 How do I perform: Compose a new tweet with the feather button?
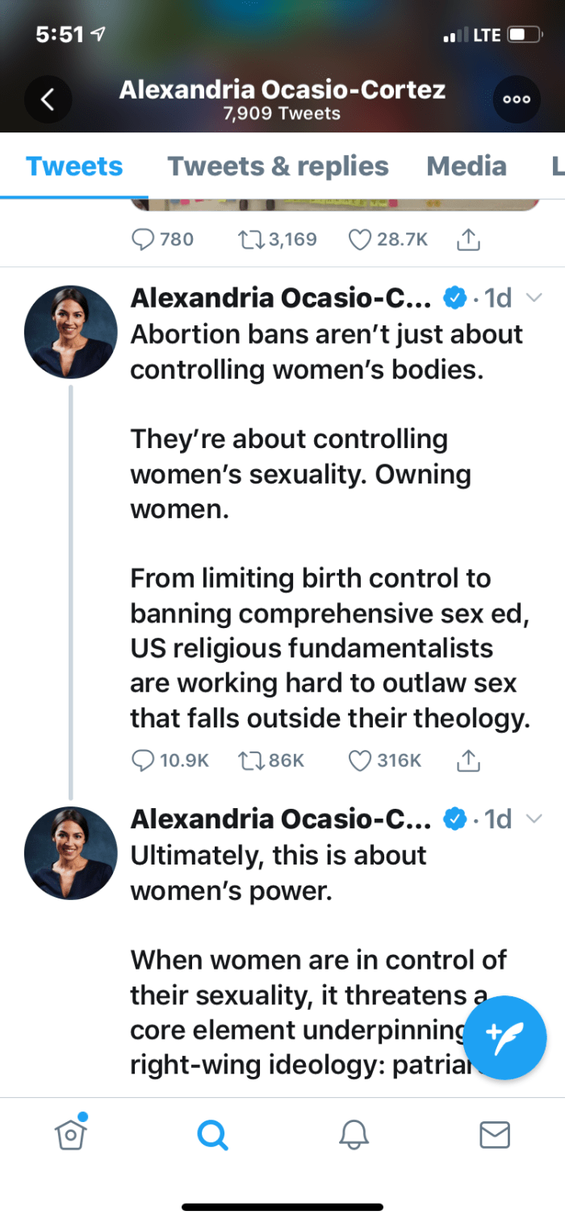[505, 1037]
